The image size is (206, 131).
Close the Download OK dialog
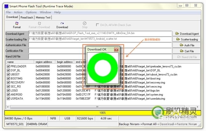pyautogui.click(x=116, y=50)
